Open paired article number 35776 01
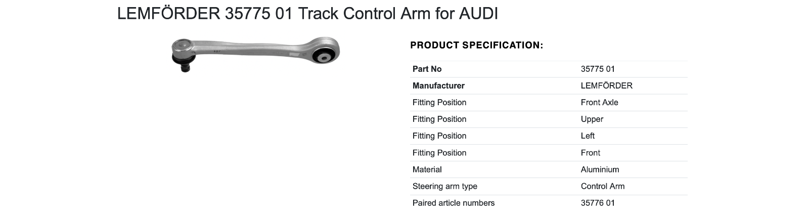The height and width of the screenshot is (217, 809). point(598,203)
